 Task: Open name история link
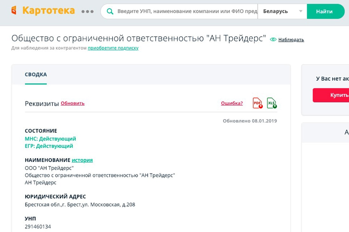click(x=82, y=160)
